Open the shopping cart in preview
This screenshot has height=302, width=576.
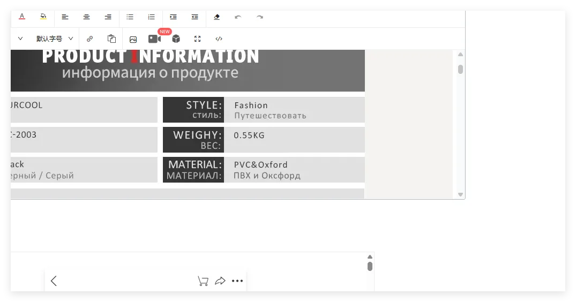203,281
